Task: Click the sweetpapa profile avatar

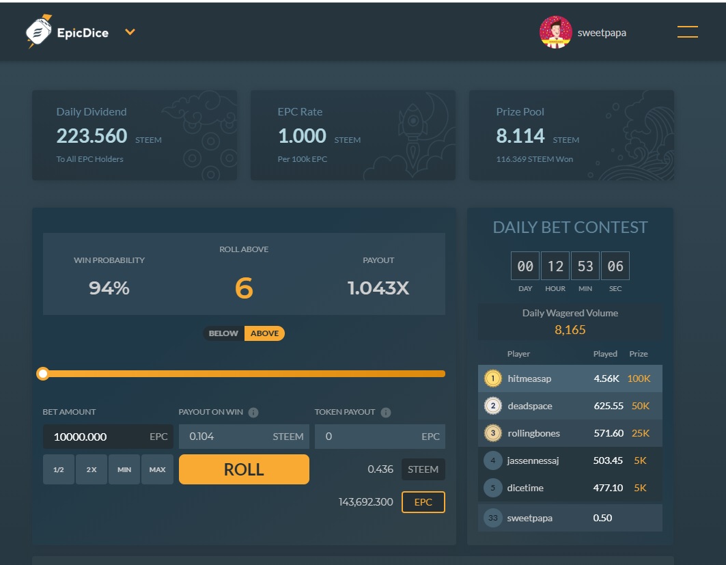Action: tap(556, 32)
